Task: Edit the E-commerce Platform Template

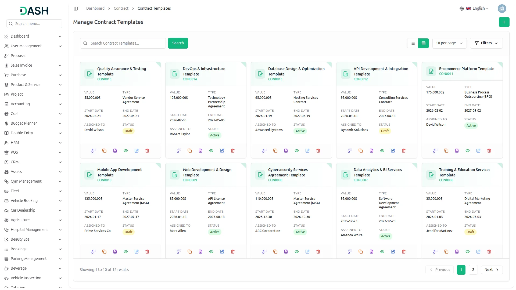Action: (478, 151)
